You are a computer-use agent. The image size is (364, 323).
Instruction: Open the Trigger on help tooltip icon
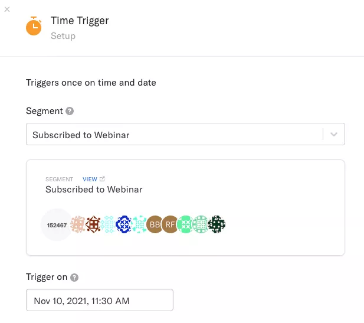tap(74, 277)
